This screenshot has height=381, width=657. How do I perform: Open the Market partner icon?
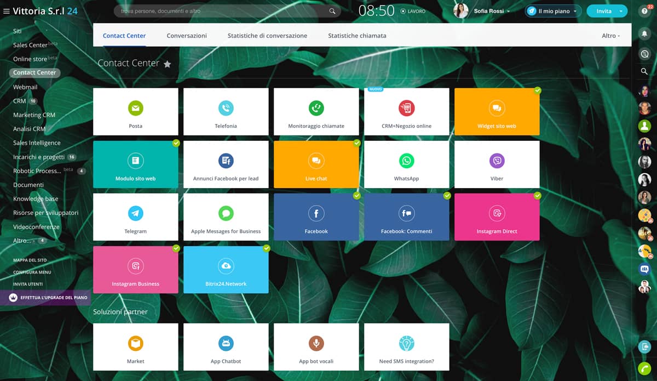tap(135, 343)
